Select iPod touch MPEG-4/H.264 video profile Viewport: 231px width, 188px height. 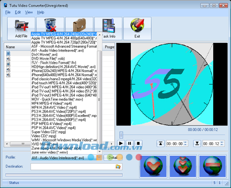coord(64,83)
